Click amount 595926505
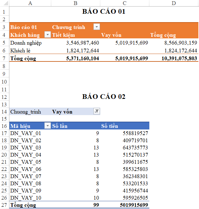The width and height of the screenshot is (199, 209). 135,198
